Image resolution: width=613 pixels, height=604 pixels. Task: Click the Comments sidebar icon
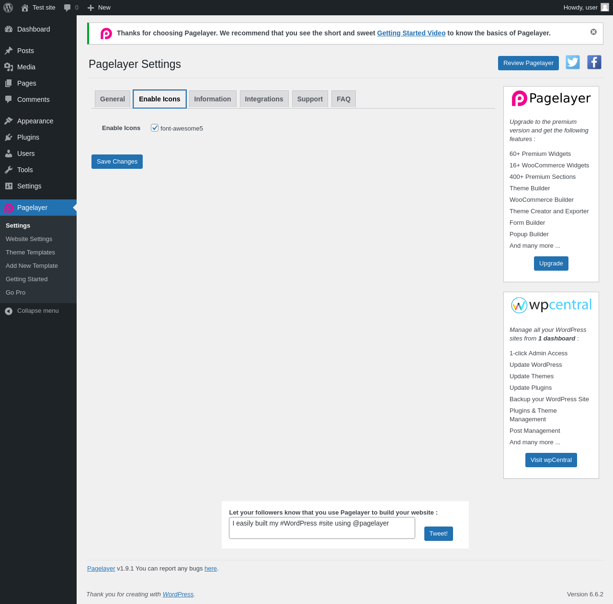pos(9,99)
